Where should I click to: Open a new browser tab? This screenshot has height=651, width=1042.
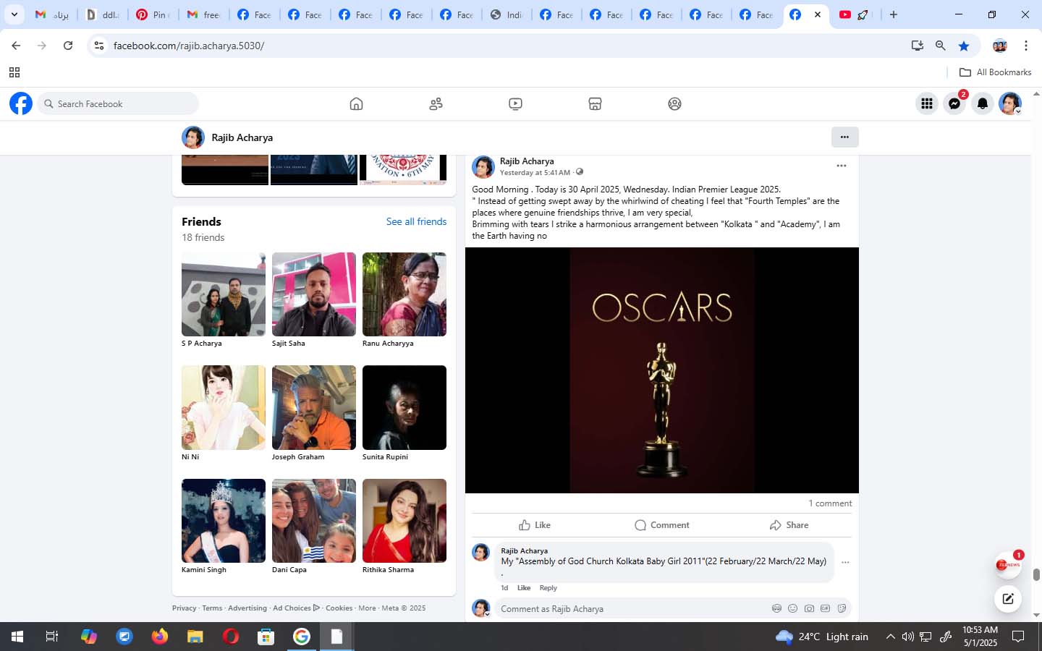pyautogui.click(x=894, y=14)
